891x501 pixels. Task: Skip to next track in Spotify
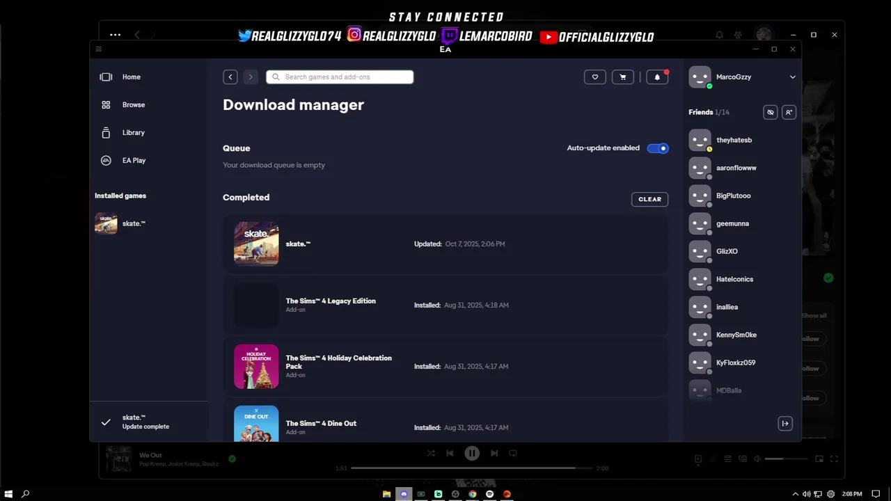tap(494, 453)
